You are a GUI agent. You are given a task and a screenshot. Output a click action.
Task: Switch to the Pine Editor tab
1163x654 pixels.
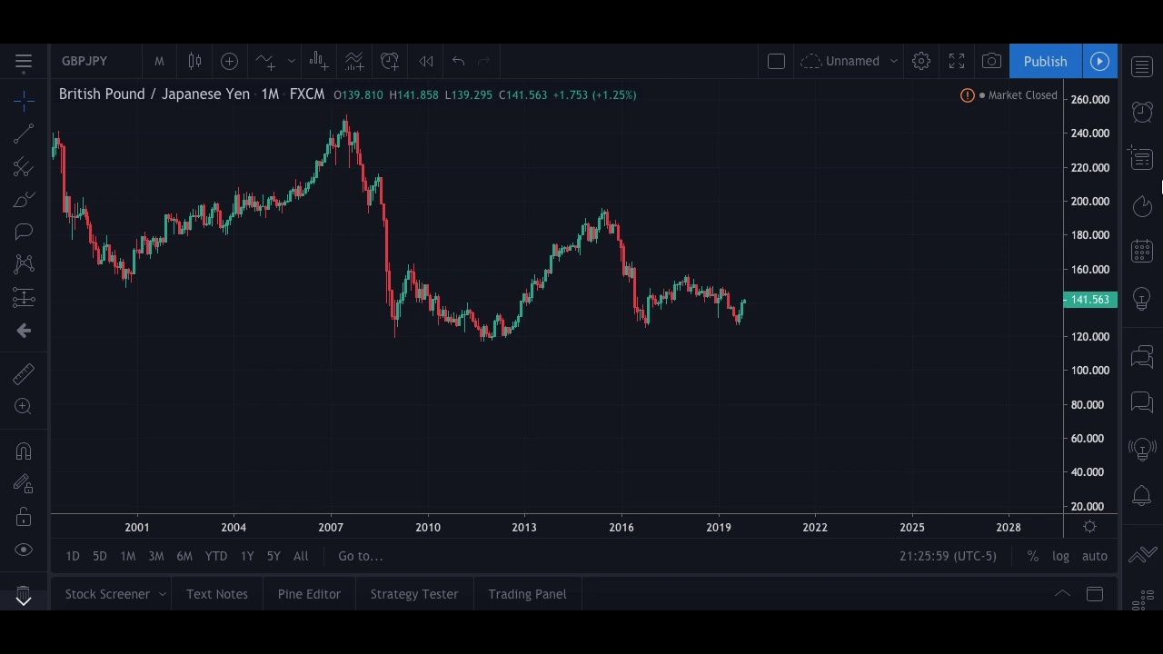309,594
